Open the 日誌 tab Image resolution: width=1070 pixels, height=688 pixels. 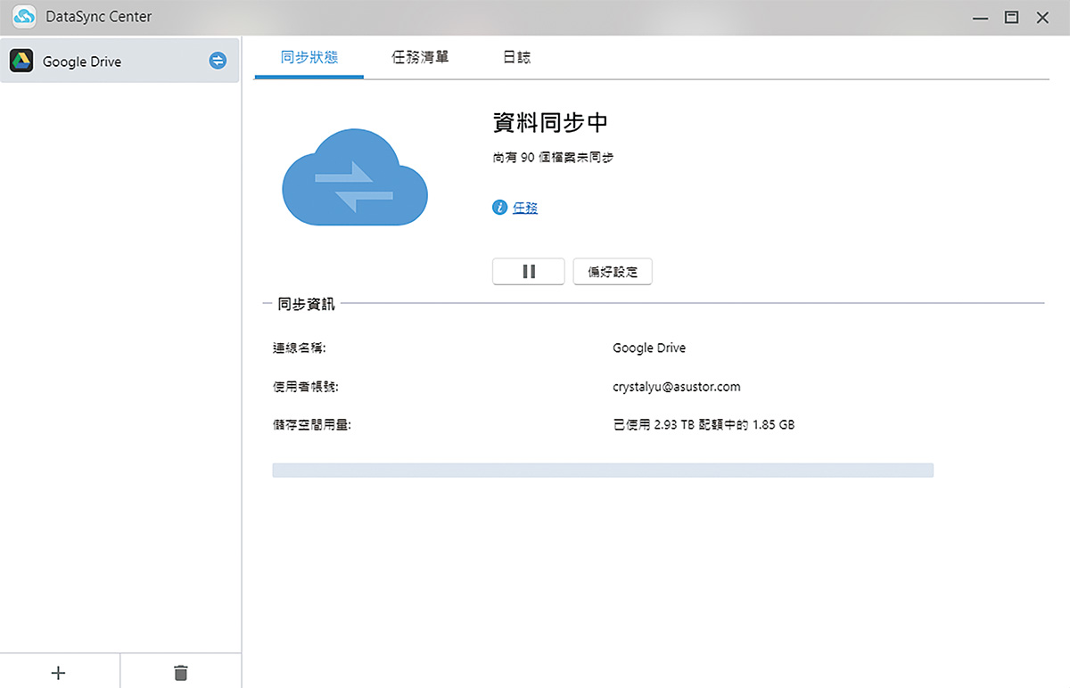point(515,56)
